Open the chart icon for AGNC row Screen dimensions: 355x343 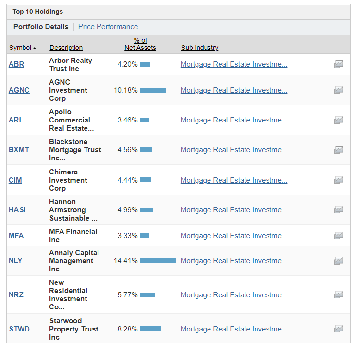click(x=339, y=90)
